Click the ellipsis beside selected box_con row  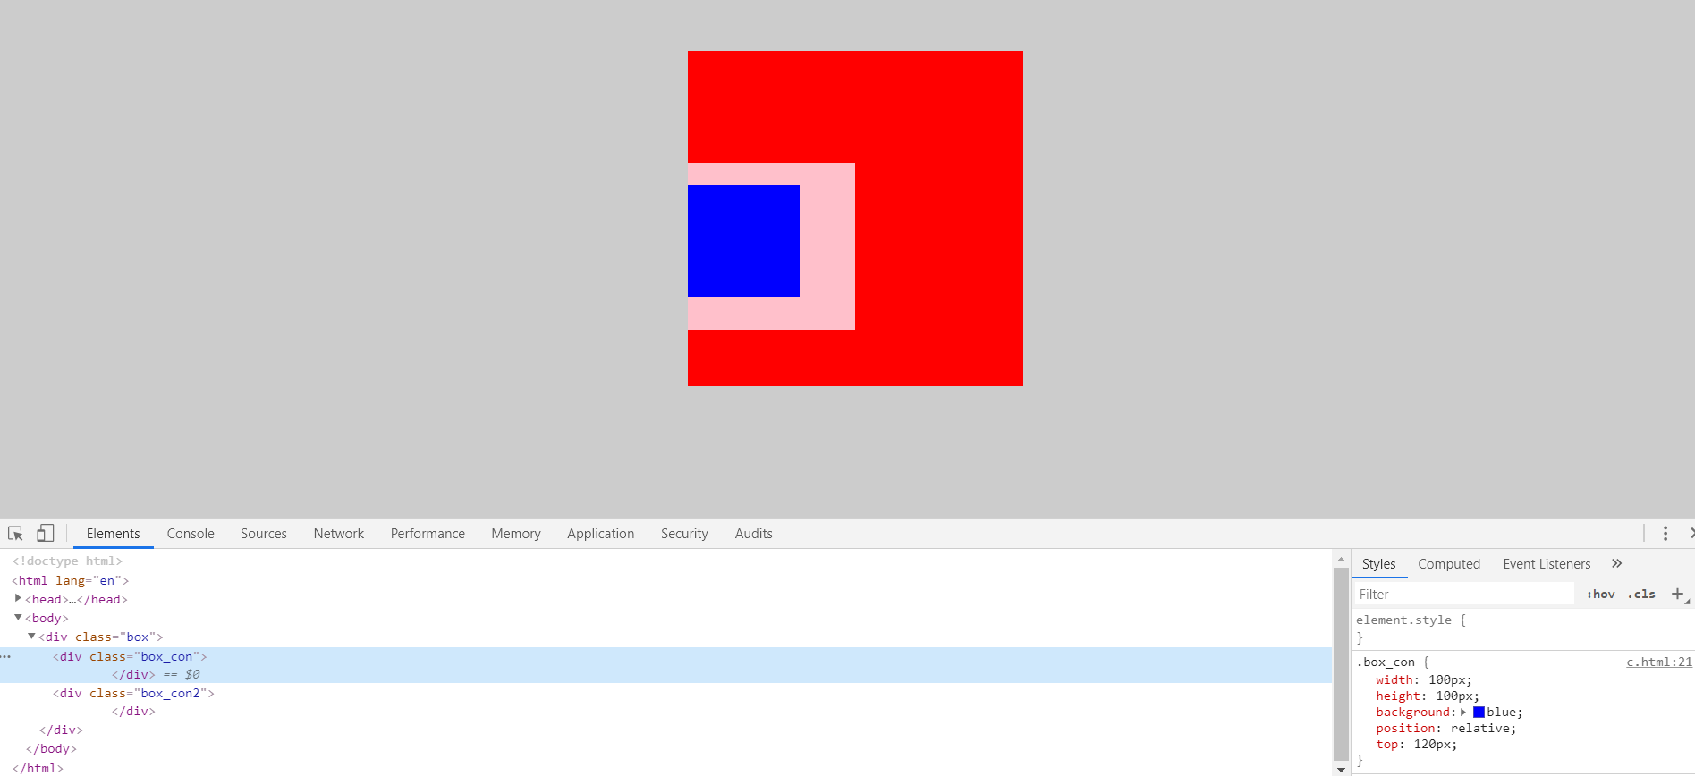coord(6,657)
